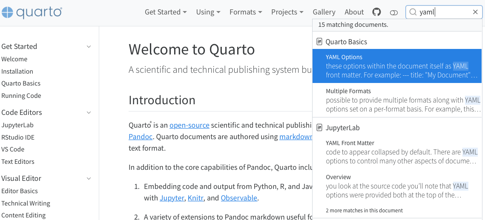Go to the Gallery page

pyautogui.click(x=324, y=12)
